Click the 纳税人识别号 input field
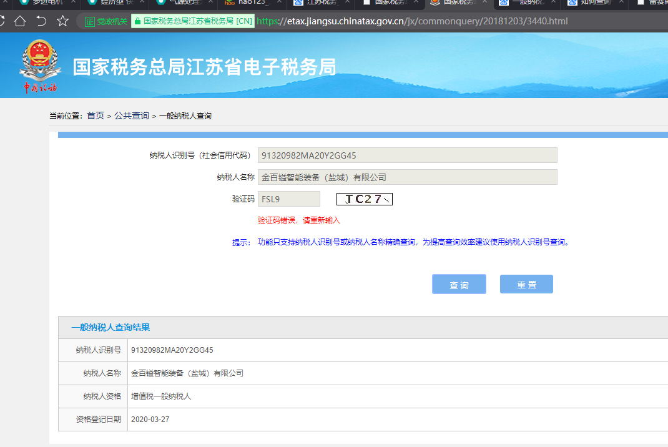The height and width of the screenshot is (447, 668). click(407, 155)
